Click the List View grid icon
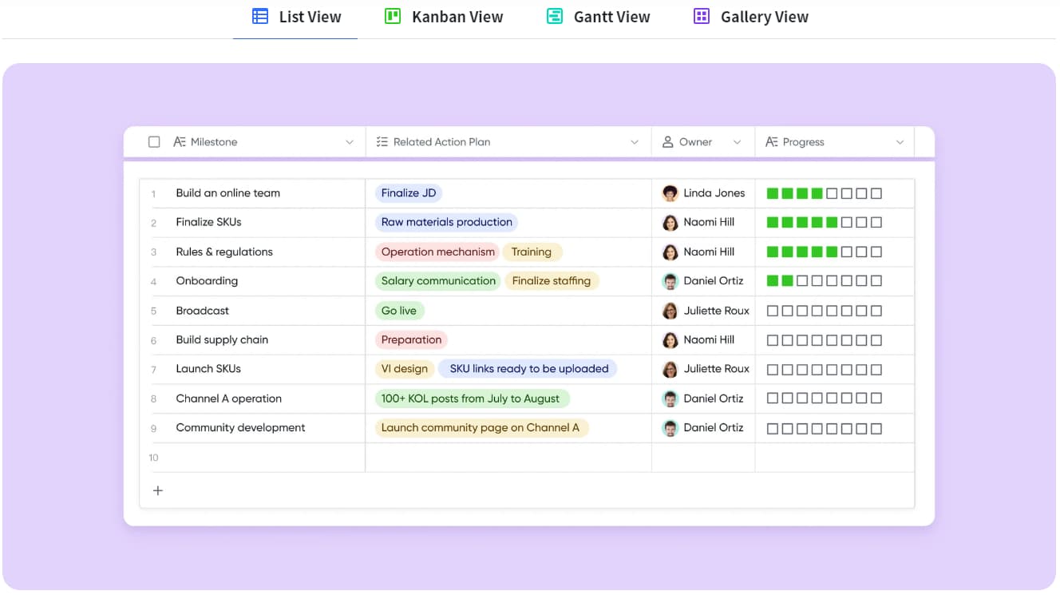 260,16
